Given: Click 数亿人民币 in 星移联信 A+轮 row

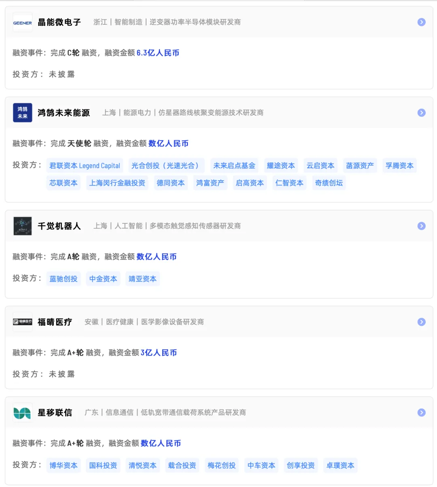Looking at the screenshot, I should coord(161,443).
